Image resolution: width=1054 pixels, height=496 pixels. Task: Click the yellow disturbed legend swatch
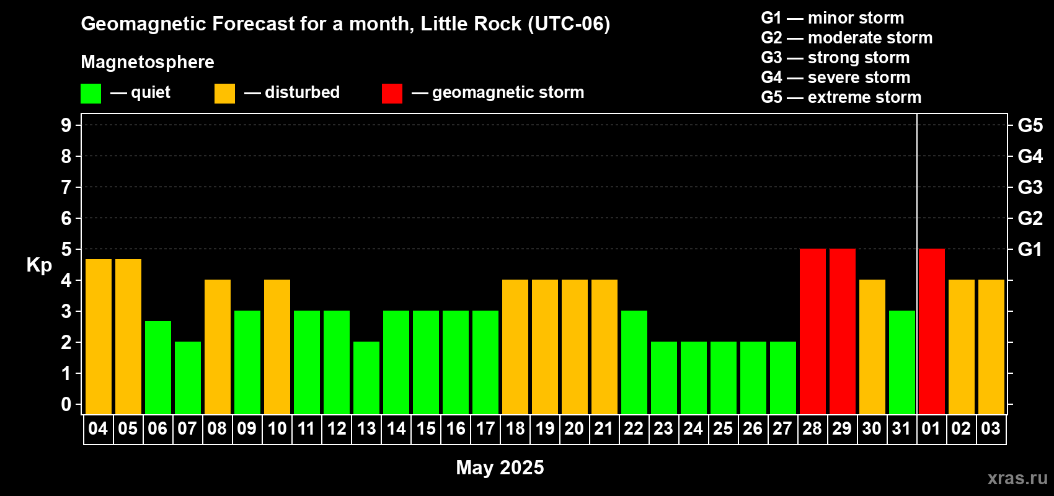[224, 94]
